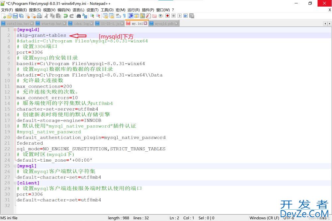The height and width of the screenshot is (221, 332).
Task: Open the Document Map panel icon
Action: click(x=142, y=16)
